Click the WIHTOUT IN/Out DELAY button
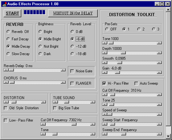The width and height of the screenshot is (172, 140). pyautogui.click(x=73, y=13)
